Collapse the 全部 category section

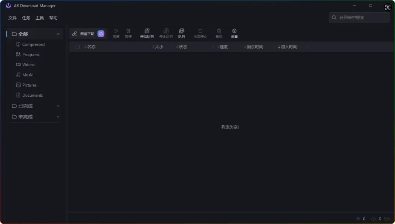58,34
